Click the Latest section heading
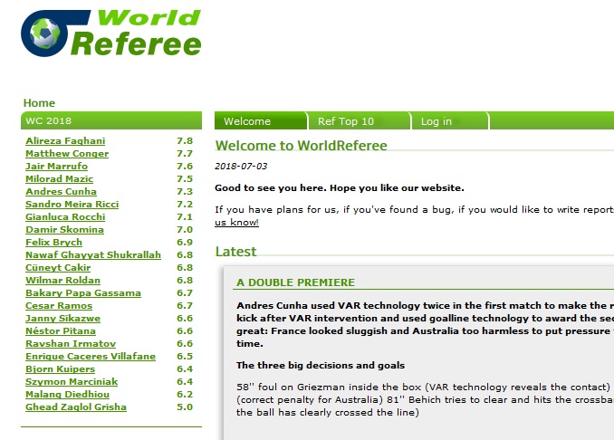 [x=235, y=252]
